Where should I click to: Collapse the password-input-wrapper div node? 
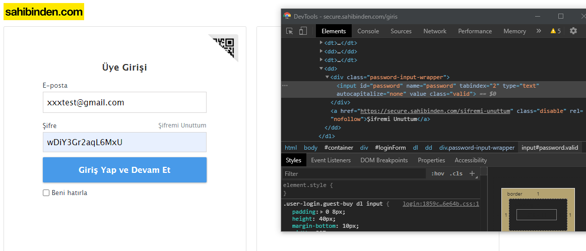pos(328,77)
